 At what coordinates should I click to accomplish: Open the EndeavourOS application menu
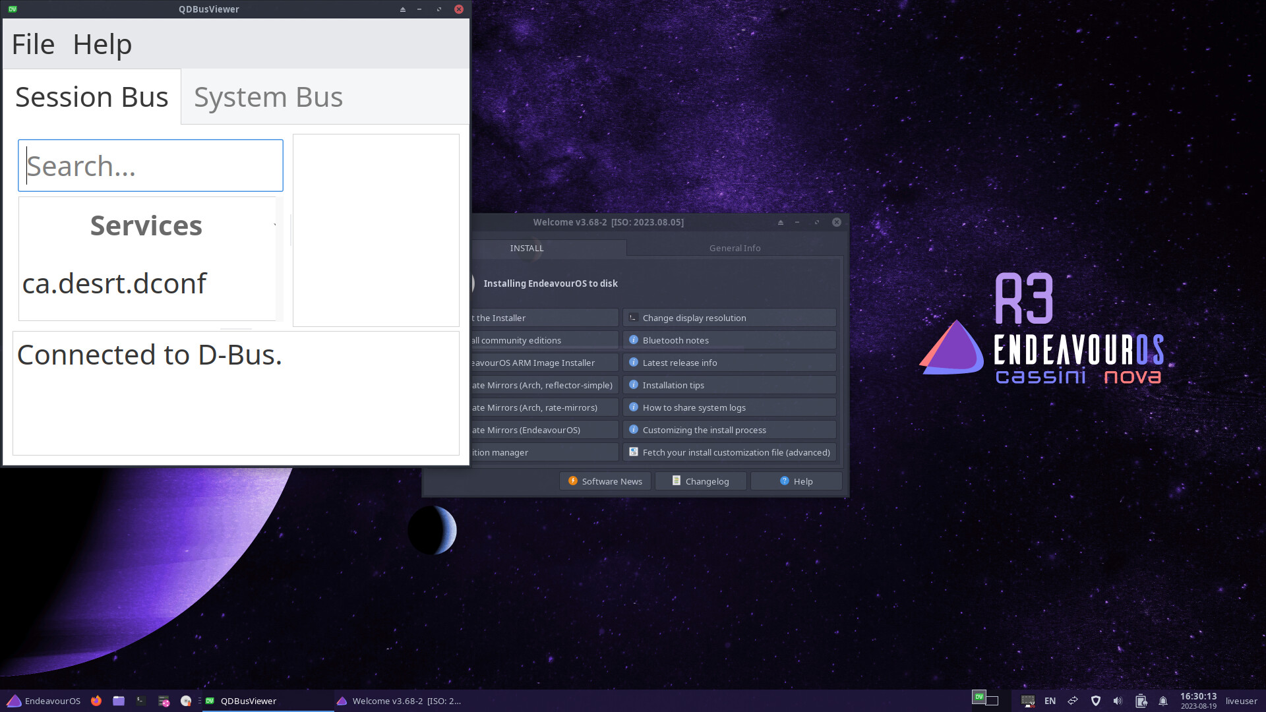pos(44,701)
